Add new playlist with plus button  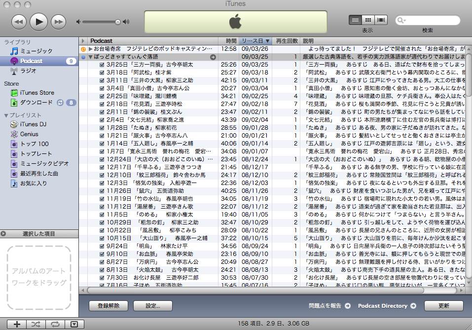17,324
